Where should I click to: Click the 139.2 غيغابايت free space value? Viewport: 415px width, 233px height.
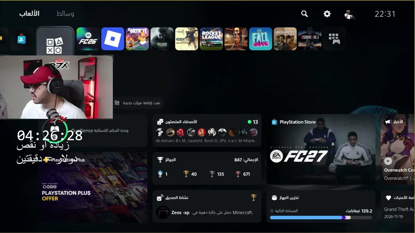[x=359, y=211]
